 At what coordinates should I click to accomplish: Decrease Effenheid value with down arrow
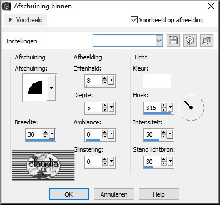tap(105, 82)
